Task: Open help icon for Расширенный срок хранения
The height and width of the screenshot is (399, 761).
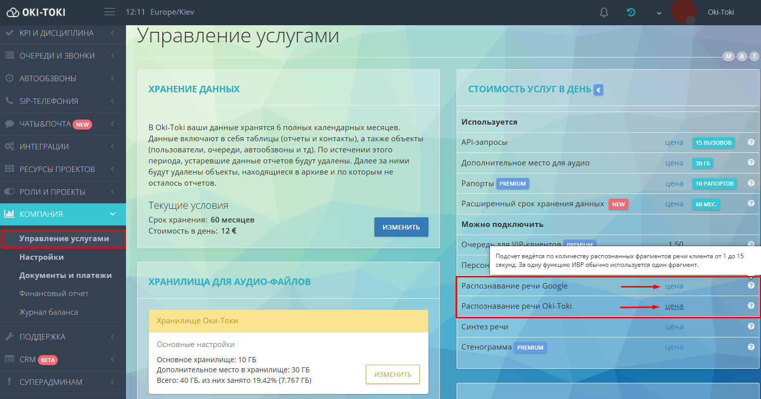Action: (x=751, y=204)
